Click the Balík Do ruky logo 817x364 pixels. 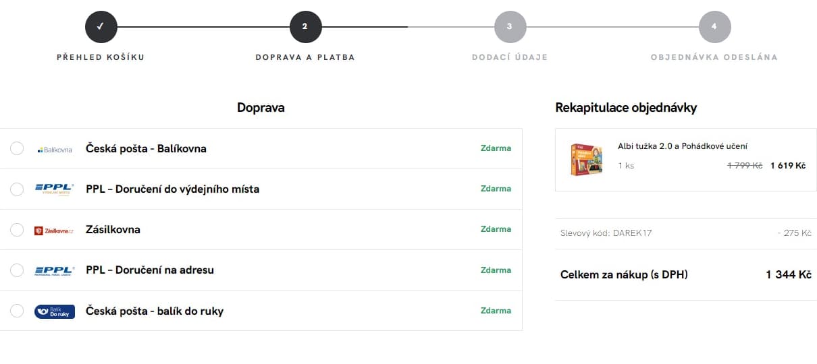click(x=55, y=311)
